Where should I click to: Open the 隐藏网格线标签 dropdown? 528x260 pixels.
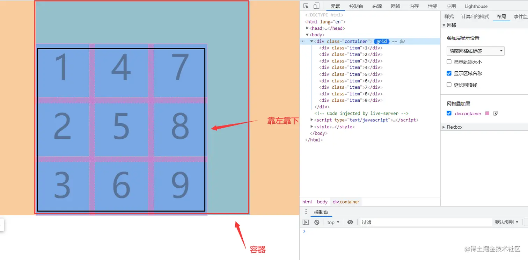click(x=476, y=51)
